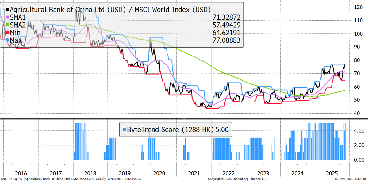
Task: Click the blue ByteTrend Score legend marker
Action: tap(124, 129)
